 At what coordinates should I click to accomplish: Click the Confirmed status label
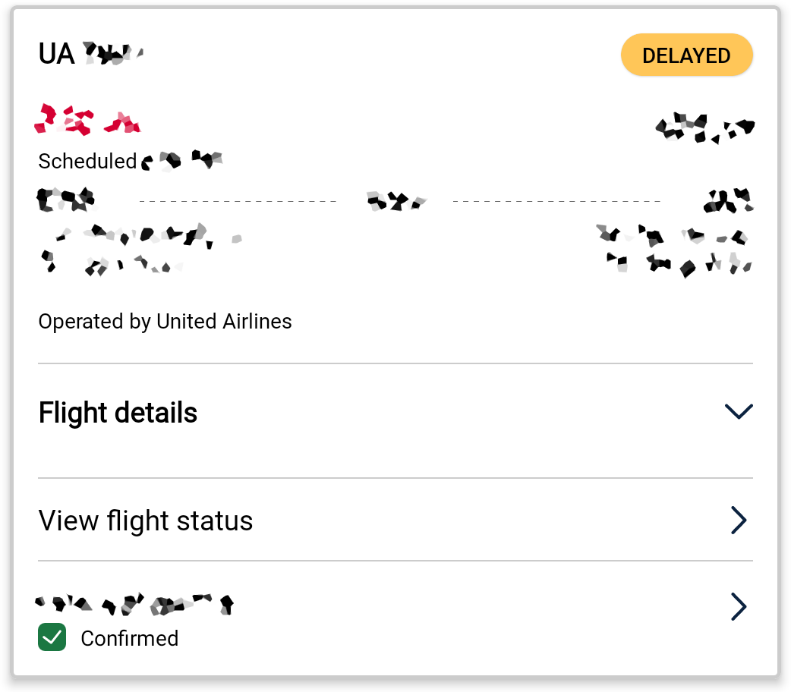pyautogui.click(x=130, y=639)
